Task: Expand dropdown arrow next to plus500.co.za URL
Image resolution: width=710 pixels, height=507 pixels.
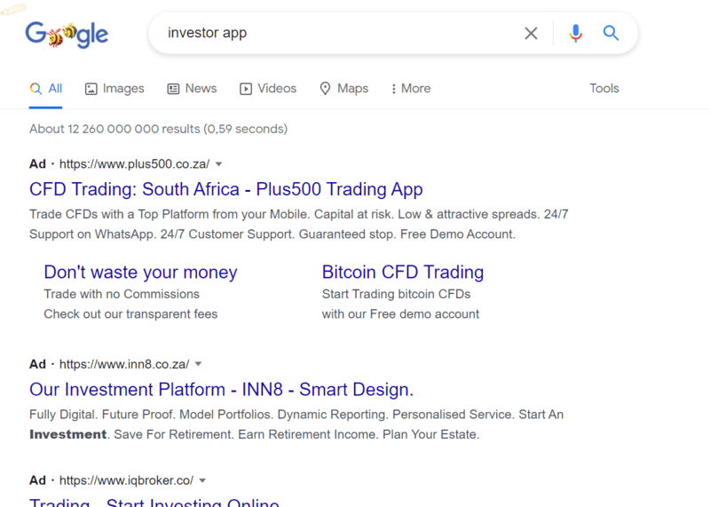Action: 218,164
